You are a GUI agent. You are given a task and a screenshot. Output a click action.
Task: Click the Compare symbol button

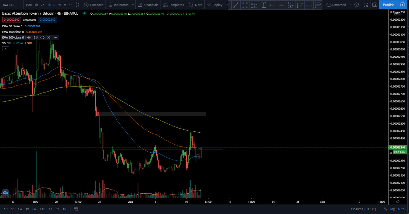coord(94,5)
